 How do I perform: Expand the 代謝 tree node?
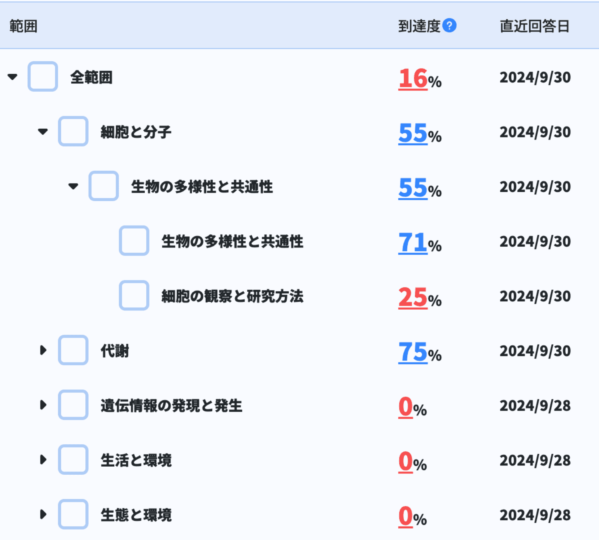(x=43, y=351)
